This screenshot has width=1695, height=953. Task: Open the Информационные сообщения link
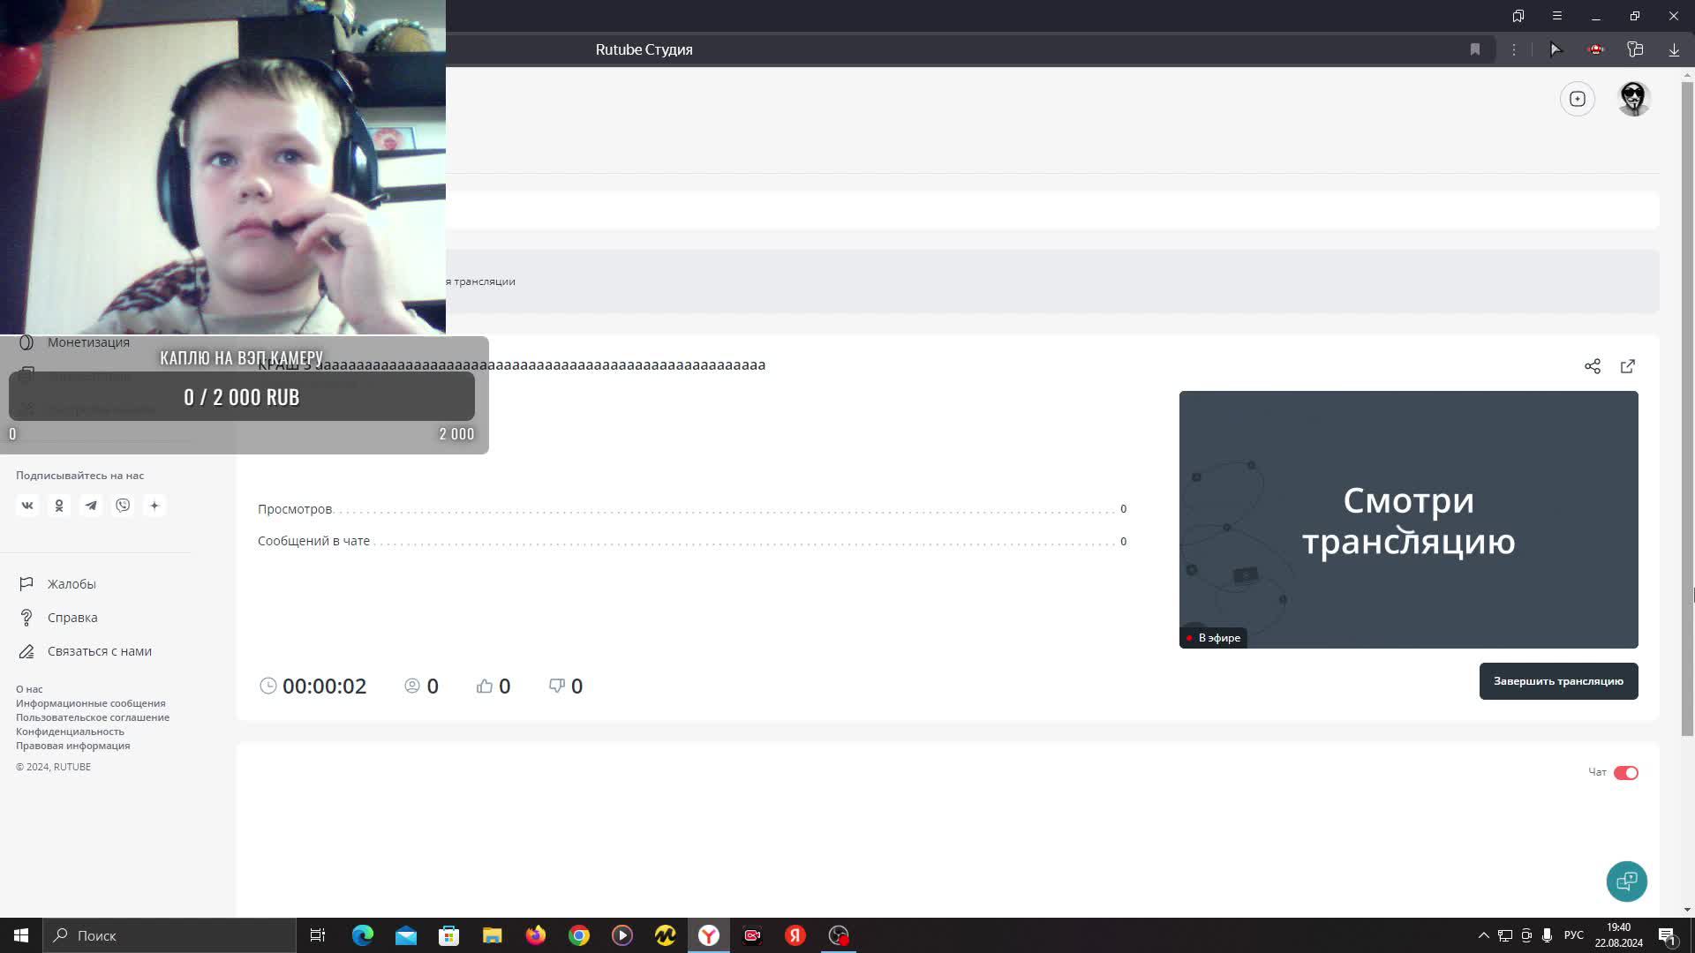(91, 703)
